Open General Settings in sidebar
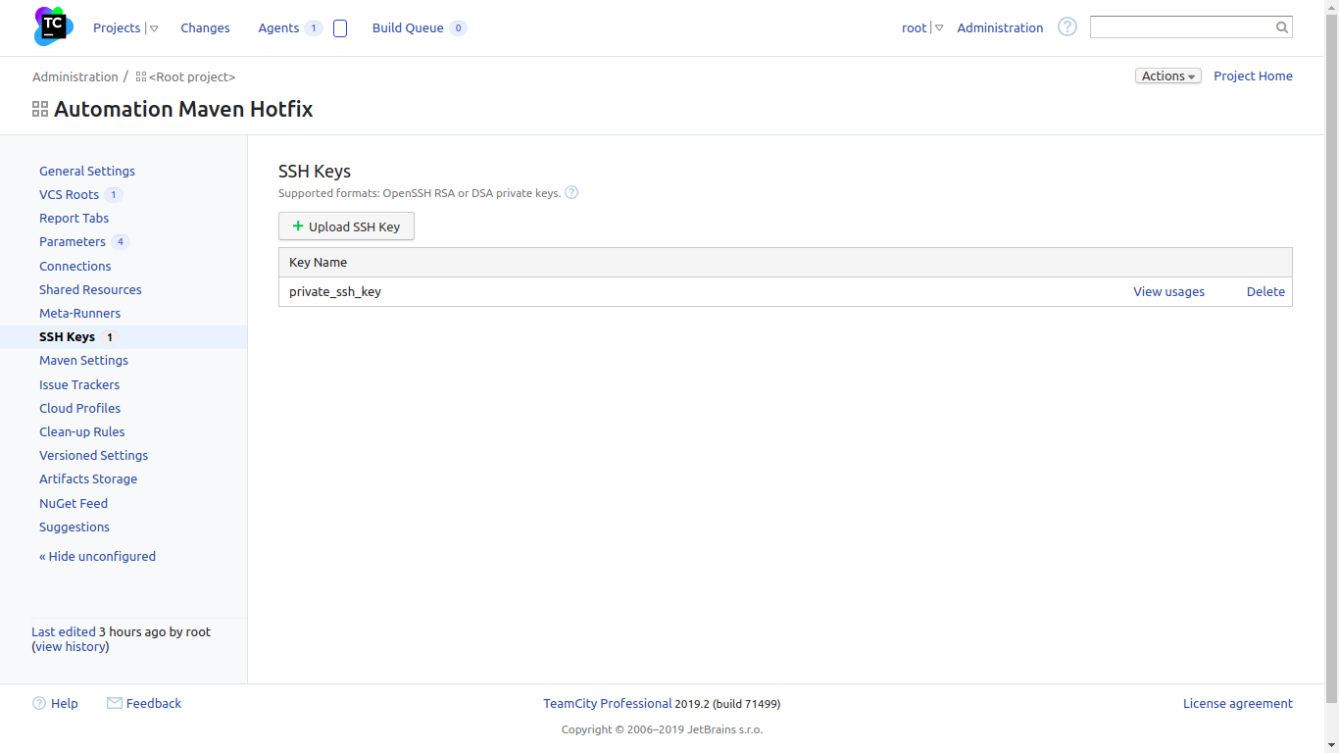 pos(87,171)
